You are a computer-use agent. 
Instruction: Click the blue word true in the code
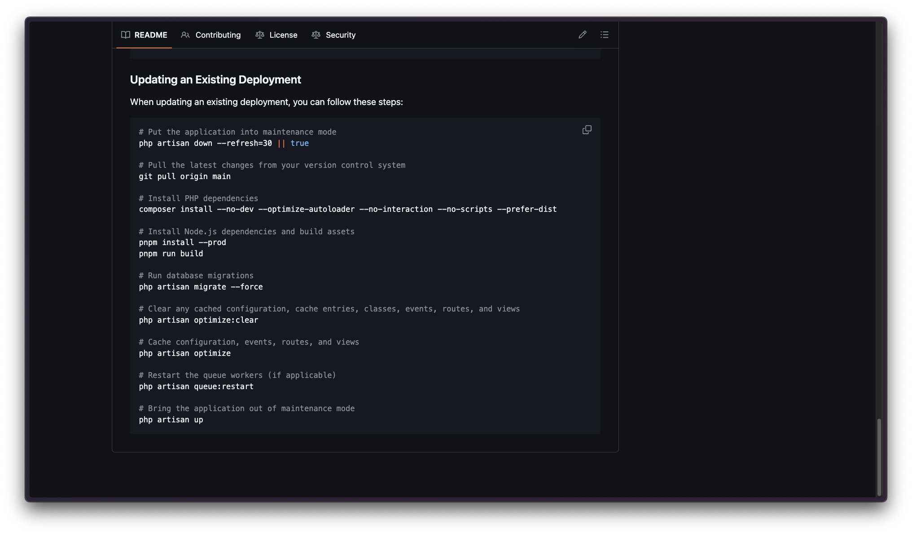(300, 143)
